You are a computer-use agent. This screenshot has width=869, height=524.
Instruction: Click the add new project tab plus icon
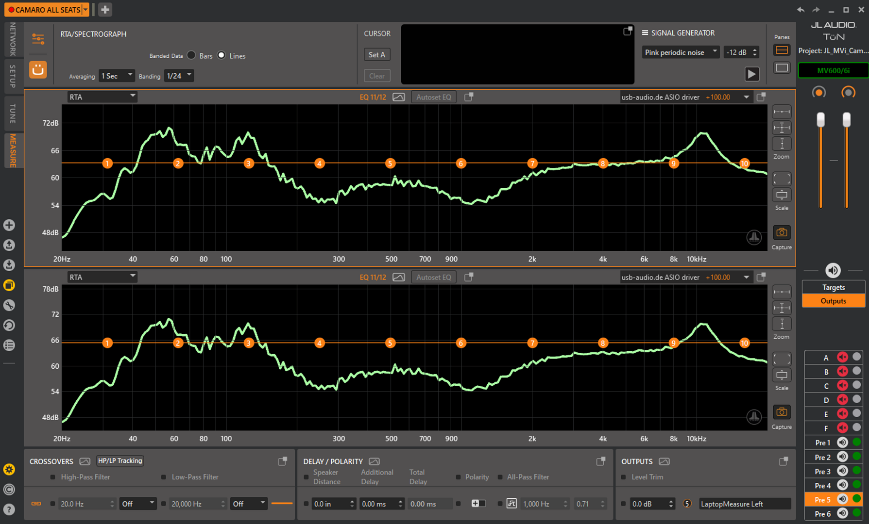tap(105, 9)
